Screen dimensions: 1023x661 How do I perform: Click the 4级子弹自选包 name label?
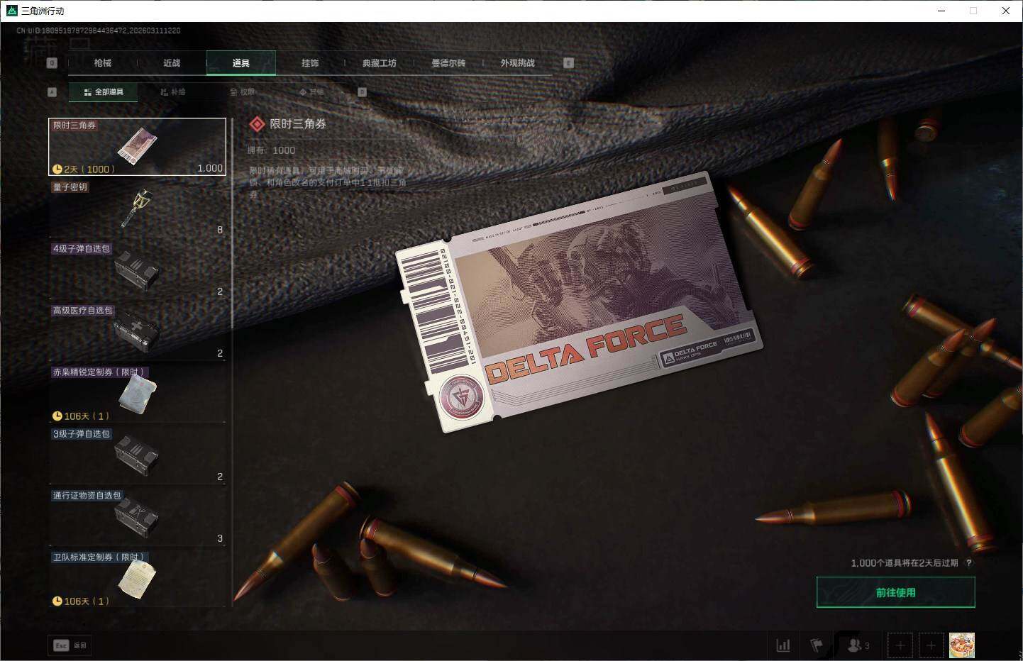tap(82, 249)
